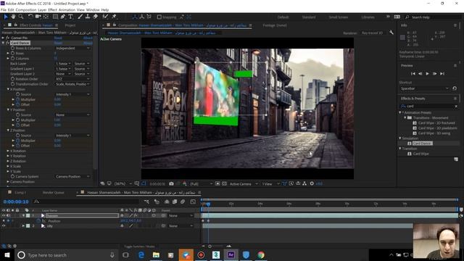Open the File menu
The height and width of the screenshot is (261, 464).
[4, 9]
